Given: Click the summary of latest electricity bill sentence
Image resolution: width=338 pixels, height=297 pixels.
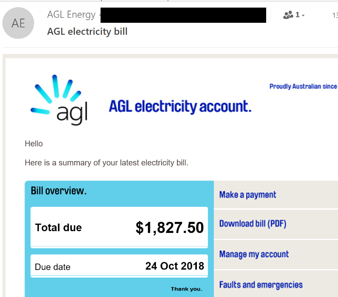Looking at the screenshot, I should (106, 163).
